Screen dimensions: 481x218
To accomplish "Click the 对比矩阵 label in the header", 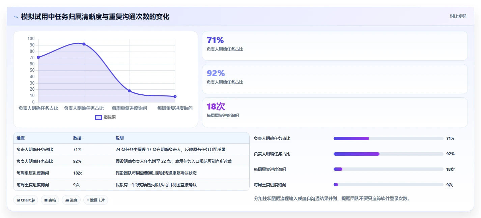I will 458,16.
